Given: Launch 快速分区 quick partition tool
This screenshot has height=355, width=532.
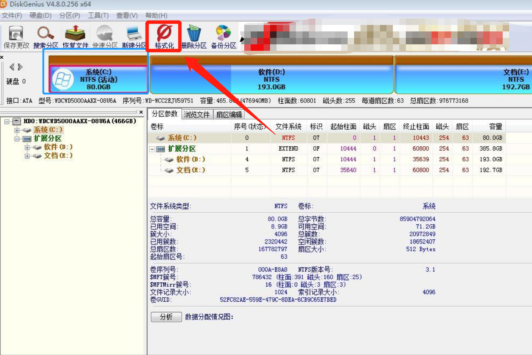Looking at the screenshot, I should pyautogui.click(x=104, y=37).
